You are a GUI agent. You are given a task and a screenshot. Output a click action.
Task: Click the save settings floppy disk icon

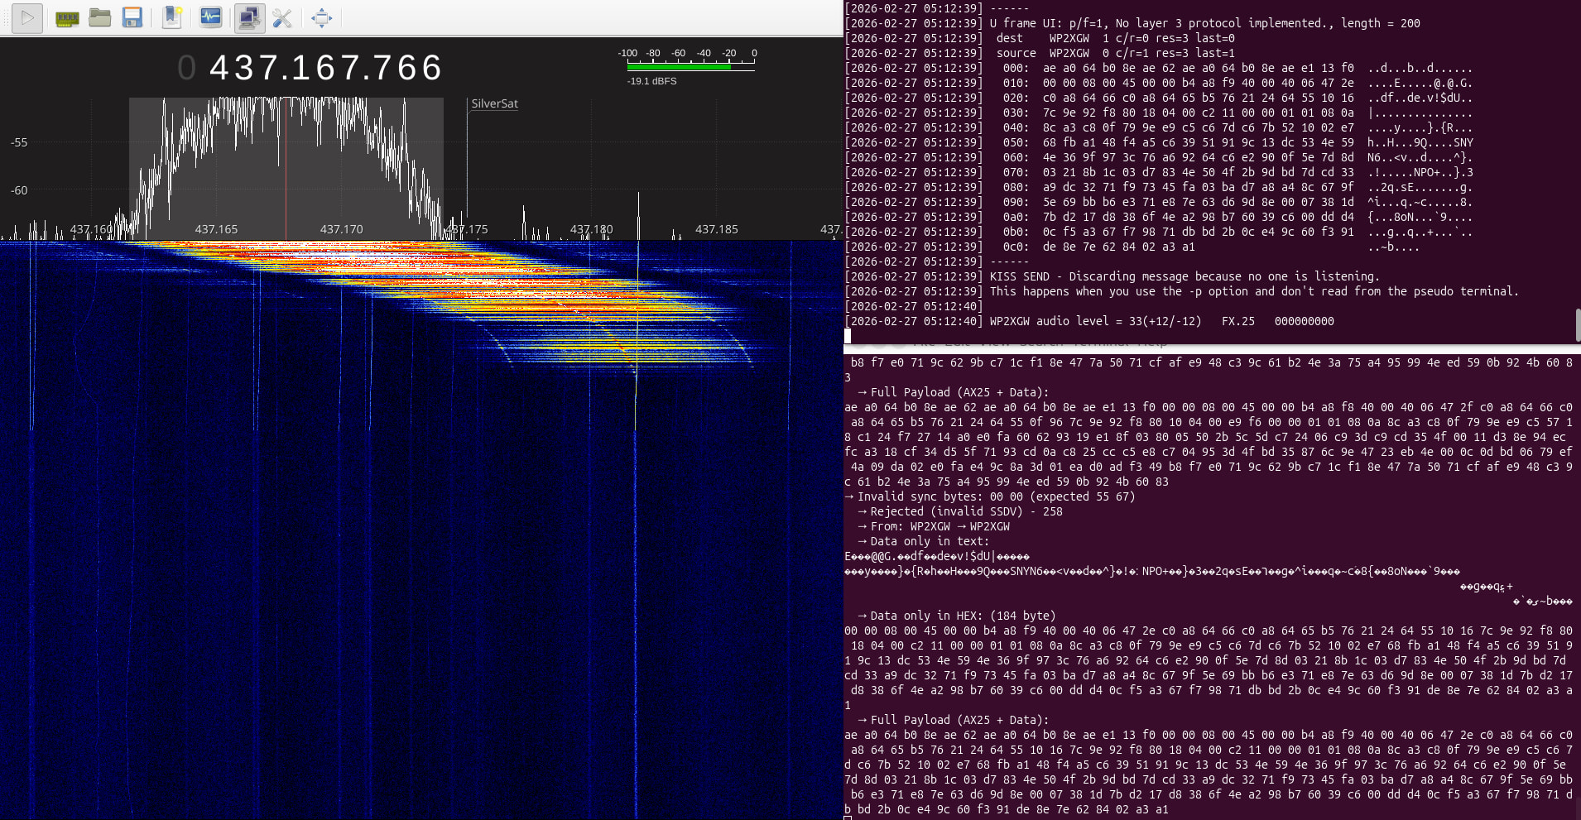pos(132,17)
